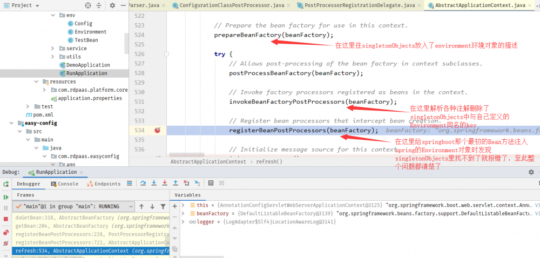
Task: Select doGetBean:318 stack frame
Action: pos(91,218)
